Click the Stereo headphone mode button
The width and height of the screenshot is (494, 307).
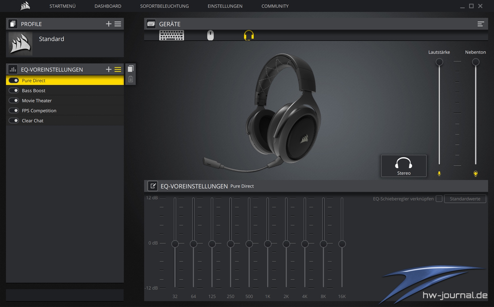pos(404,166)
